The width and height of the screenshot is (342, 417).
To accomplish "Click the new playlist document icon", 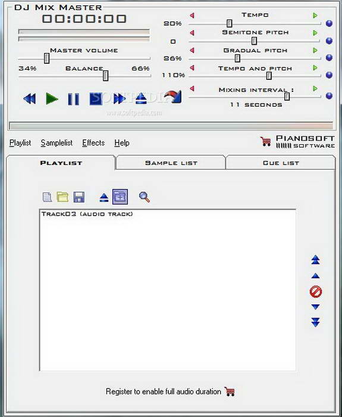I will [x=47, y=197].
